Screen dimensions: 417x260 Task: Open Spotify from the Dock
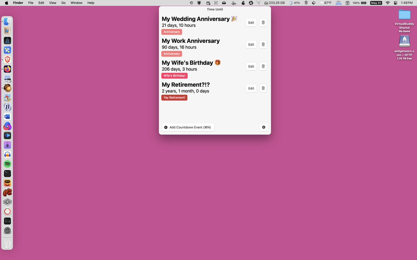7,164
